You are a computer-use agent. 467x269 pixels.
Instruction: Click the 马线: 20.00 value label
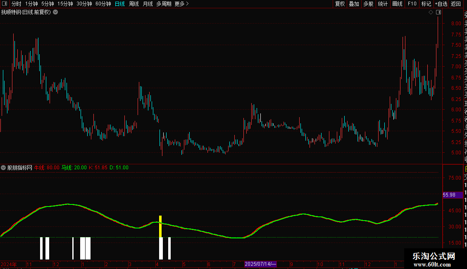point(74,168)
